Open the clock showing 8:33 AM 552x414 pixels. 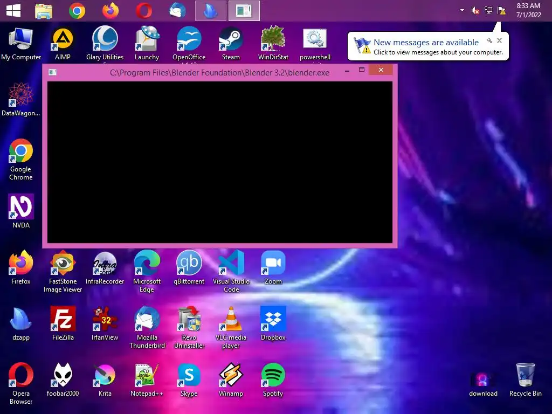528,10
